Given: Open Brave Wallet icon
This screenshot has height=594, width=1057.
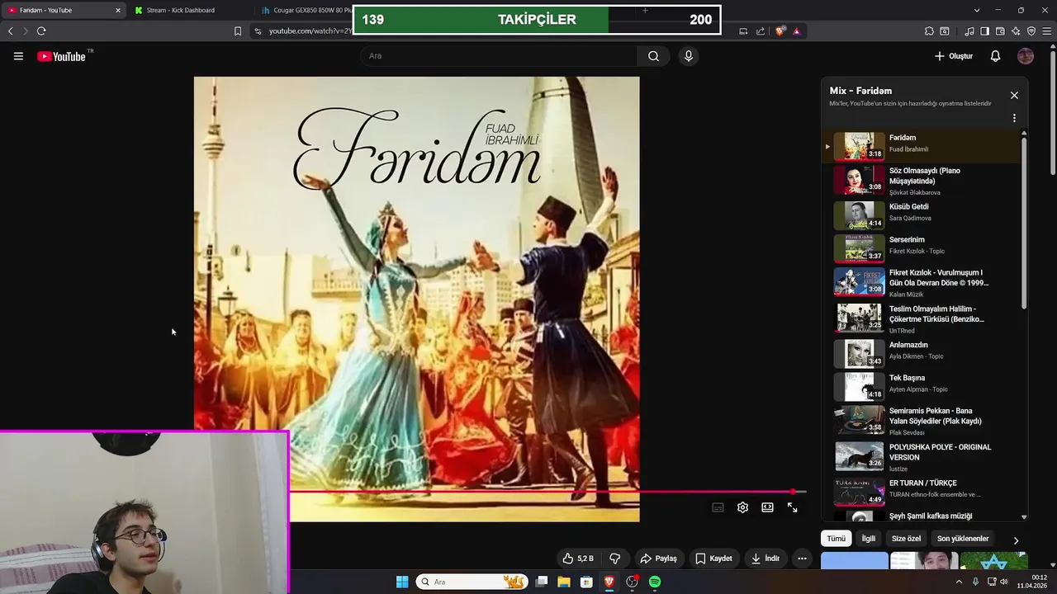Looking at the screenshot, I should 1000,31.
